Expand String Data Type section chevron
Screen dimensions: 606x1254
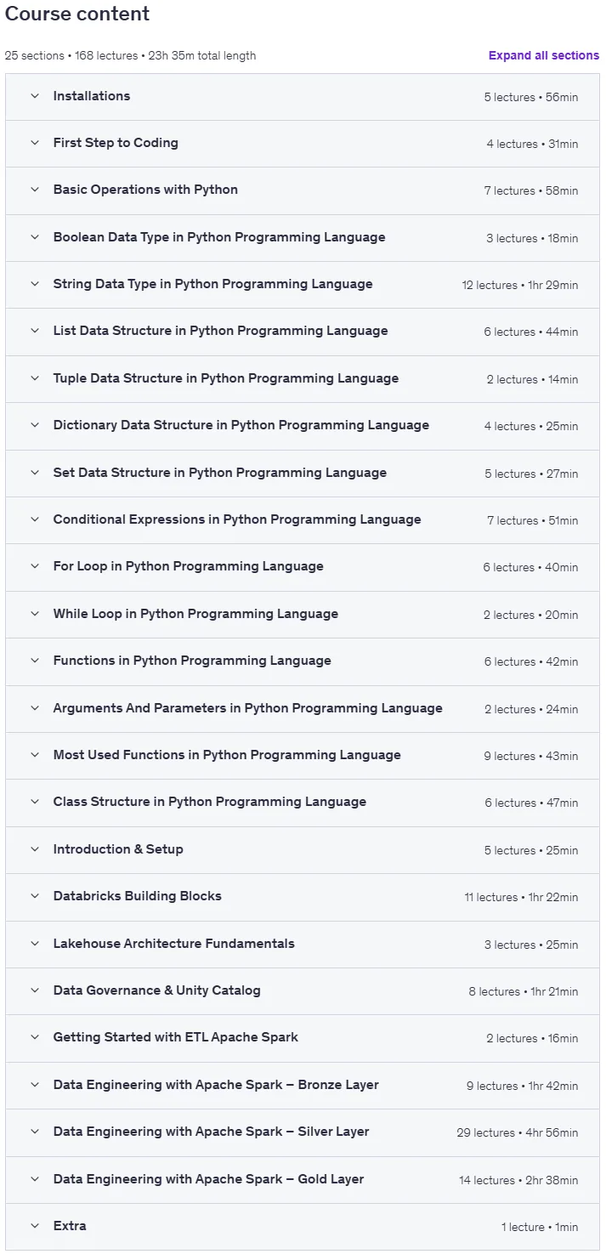point(35,284)
